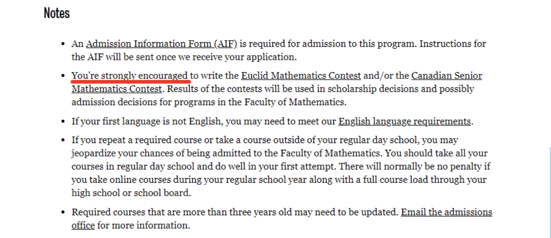Visit the English language requirements link
The image size is (551, 238).
click(405, 122)
